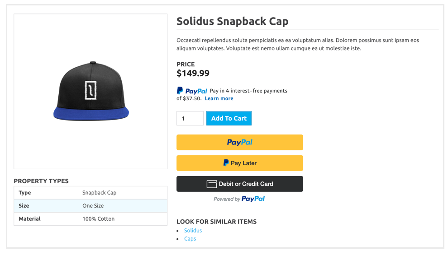The height and width of the screenshot is (255, 448).
Task: Select the Material 100% Cotton row
Action: [x=91, y=219]
